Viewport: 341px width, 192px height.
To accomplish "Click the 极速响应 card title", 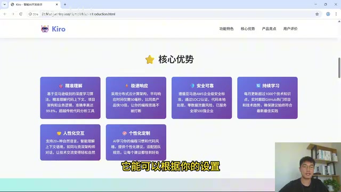I will (x=140, y=86).
